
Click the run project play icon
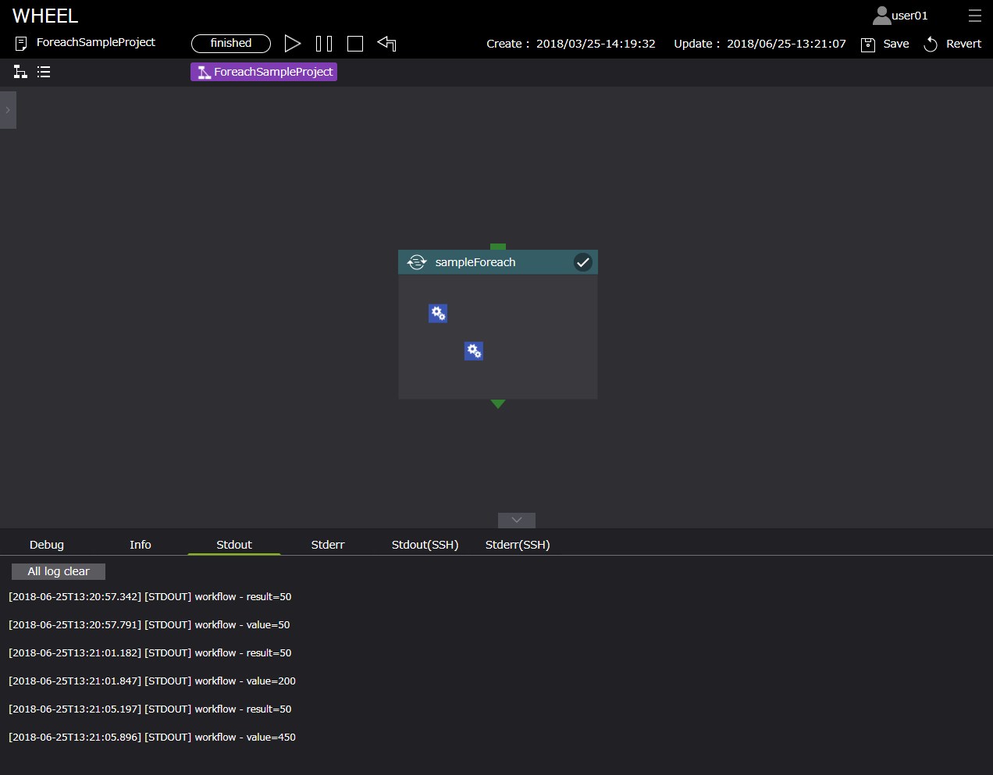[292, 44]
